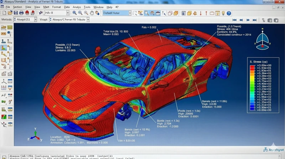Select the zoom in magnifier with plus

pyautogui.click(x=74, y=13)
